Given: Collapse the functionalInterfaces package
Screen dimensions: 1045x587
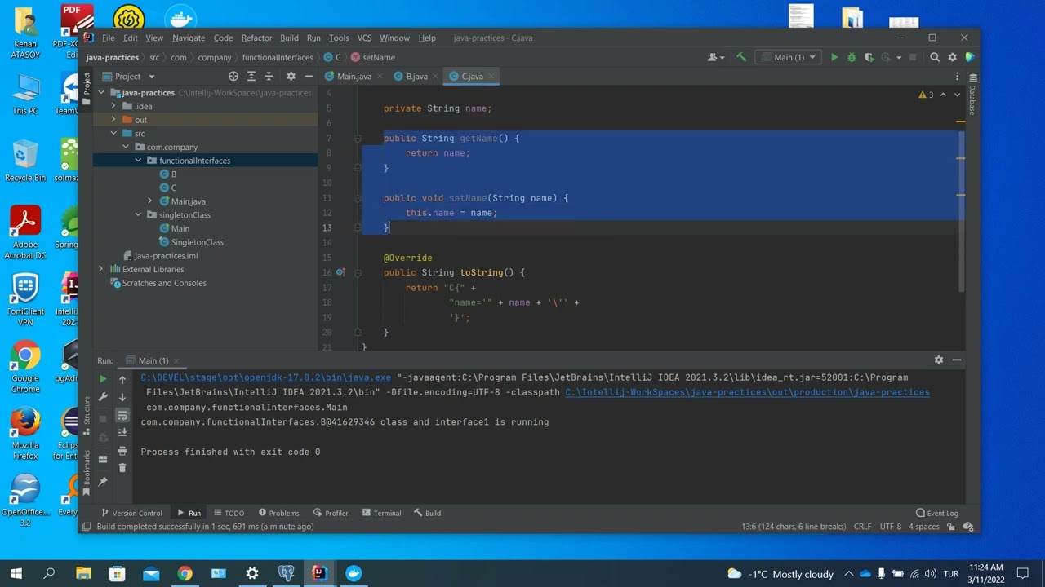Looking at the screenshot, I should 139,161.
